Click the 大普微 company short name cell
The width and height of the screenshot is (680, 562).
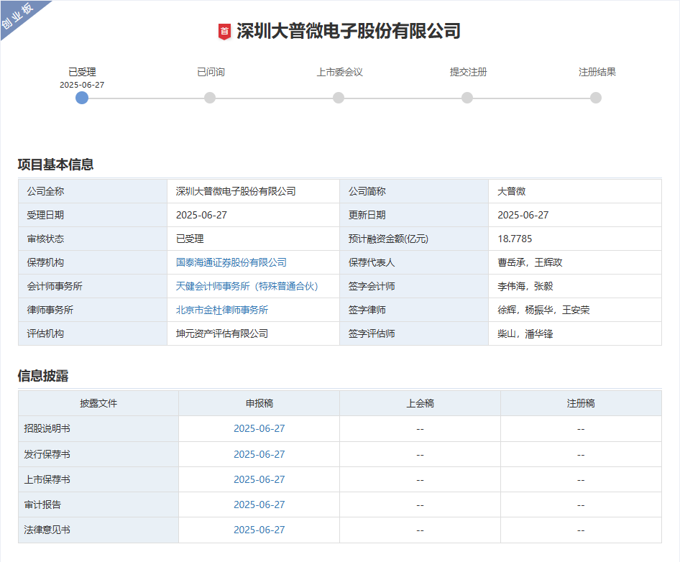pyautogui.click(x=575, y=191)
